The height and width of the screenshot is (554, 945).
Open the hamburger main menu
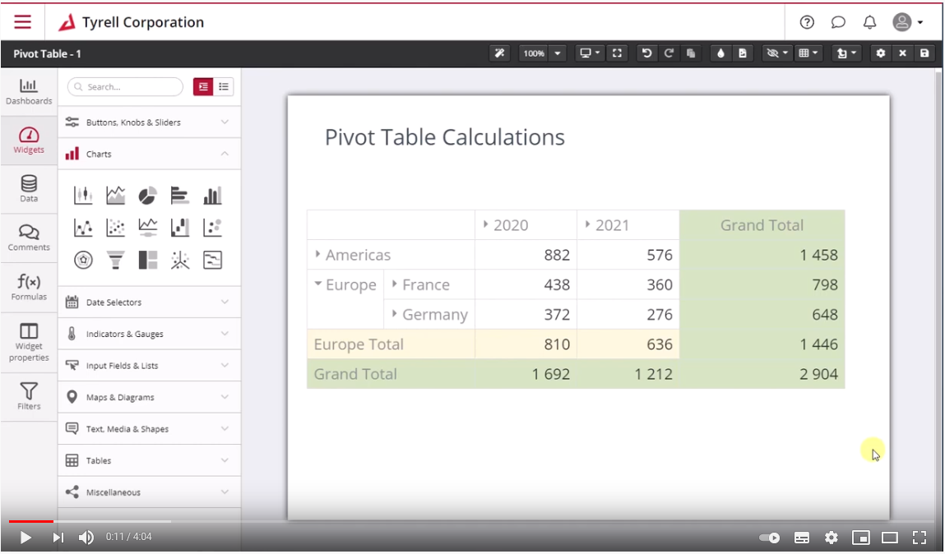(22, 21)
